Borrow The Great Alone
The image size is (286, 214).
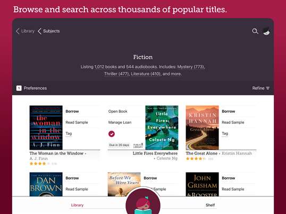click(x=229, y=112)
